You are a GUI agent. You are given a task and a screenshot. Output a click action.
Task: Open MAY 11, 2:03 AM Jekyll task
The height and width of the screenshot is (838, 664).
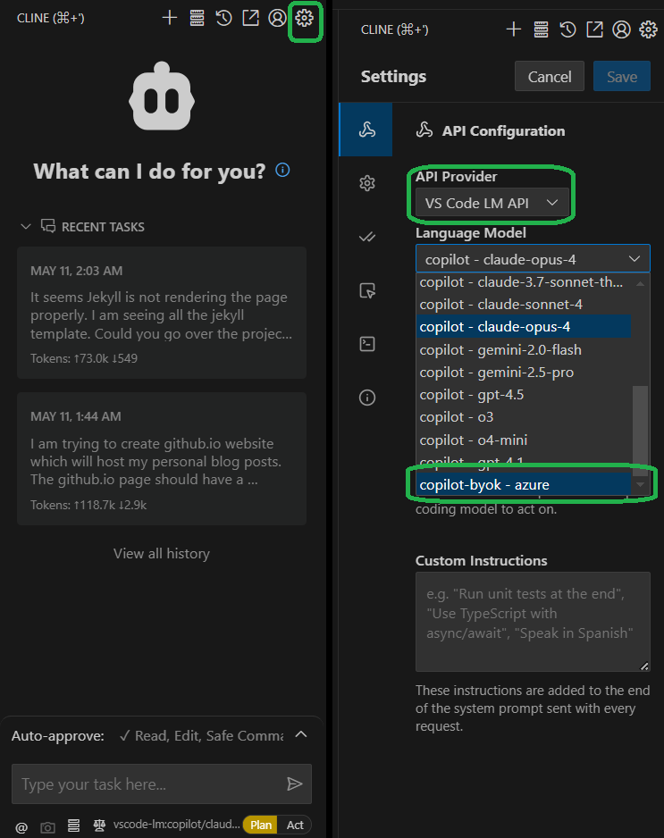(162, 313)
